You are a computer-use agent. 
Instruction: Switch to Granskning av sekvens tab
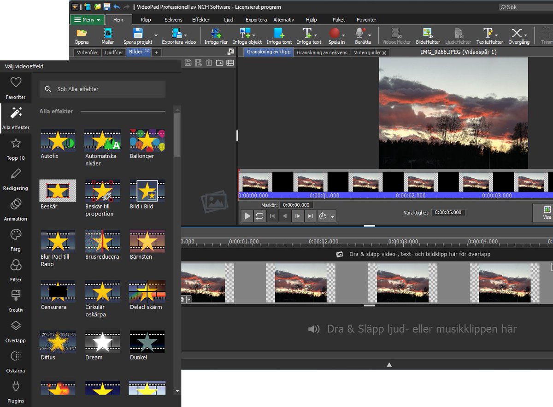322,52
